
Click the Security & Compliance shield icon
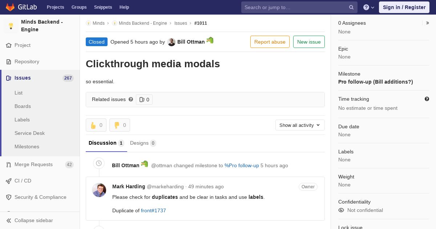(9, 197)
